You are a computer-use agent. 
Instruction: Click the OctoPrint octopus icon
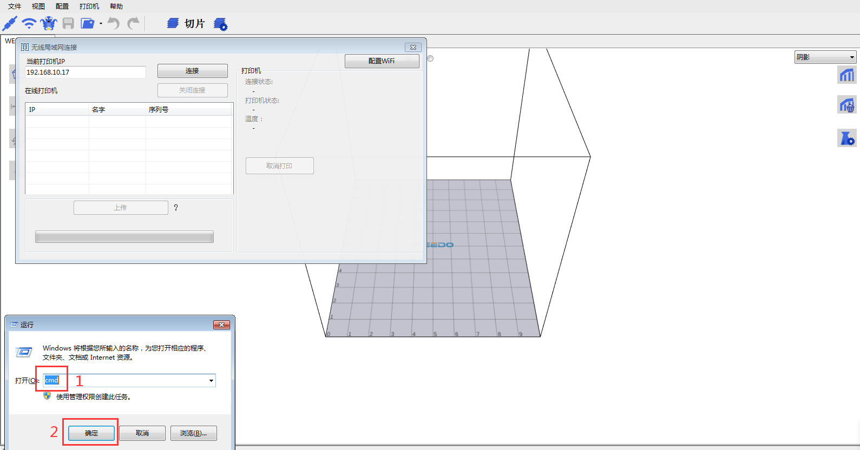click(49, 23)
